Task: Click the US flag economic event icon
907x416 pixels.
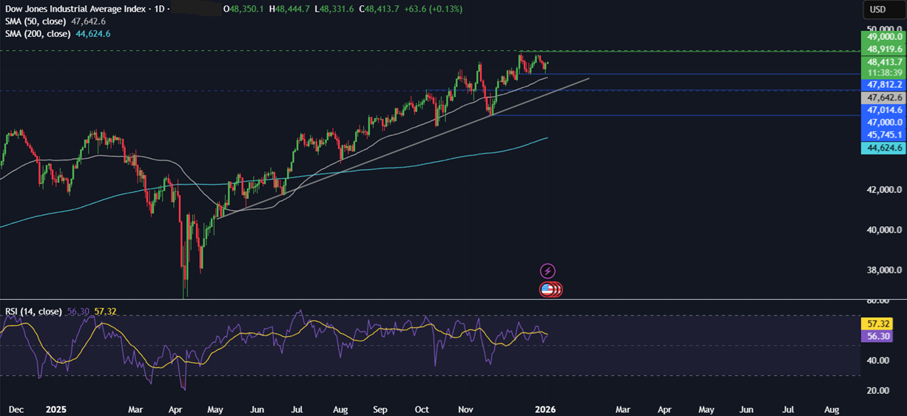Action: [548, 290]
